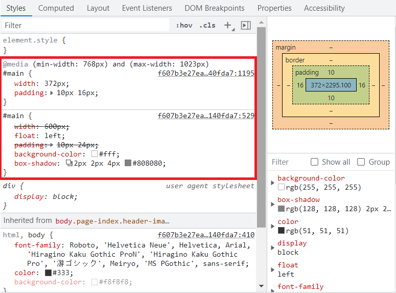Viewport: 396px width, 293px height.
Task: Expand computed font-family property
Action: point(272,290)
